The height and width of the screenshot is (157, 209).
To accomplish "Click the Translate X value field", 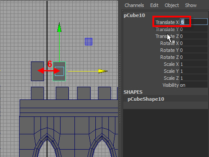I will point(194,22).
